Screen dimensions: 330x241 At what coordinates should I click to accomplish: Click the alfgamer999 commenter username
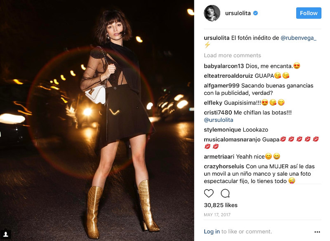[222, 86]
